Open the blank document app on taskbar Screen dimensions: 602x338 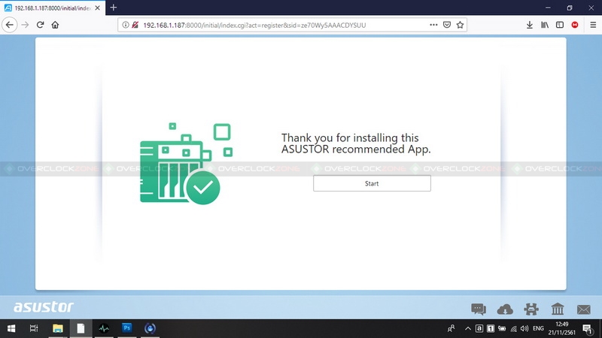point(81,328)
